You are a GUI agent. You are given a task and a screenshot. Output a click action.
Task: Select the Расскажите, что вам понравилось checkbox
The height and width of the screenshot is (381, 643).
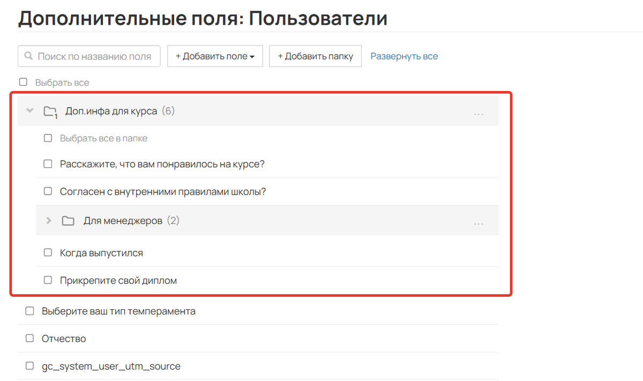[x=48, y=164]
